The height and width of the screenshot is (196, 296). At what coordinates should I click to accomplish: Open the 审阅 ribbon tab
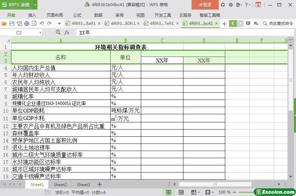click(119, 15)
